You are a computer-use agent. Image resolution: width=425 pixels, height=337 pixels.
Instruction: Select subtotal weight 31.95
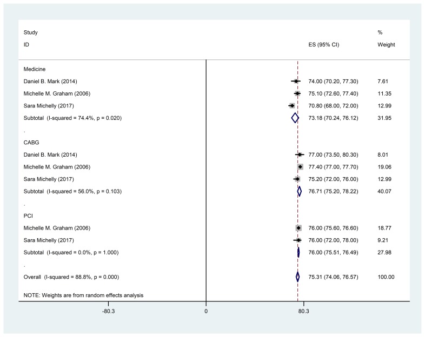tap(384, 118)
